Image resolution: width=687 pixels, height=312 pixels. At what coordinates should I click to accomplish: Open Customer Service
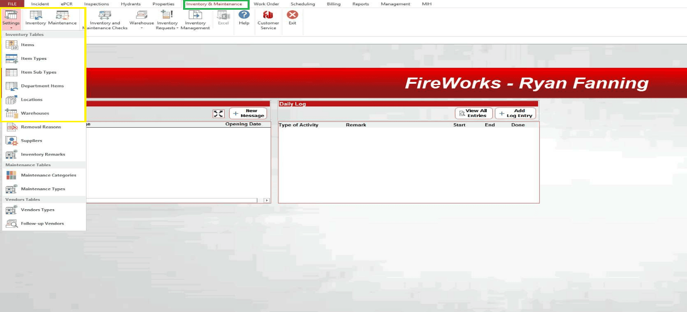tap(268, 20)
